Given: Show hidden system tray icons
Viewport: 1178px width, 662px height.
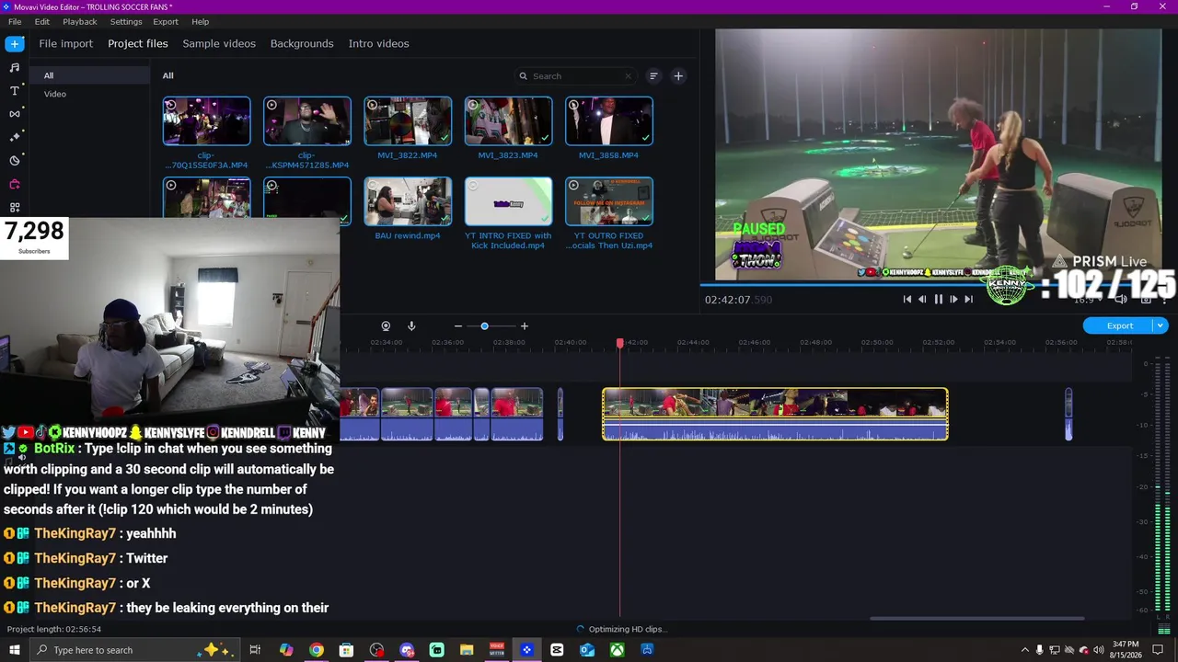Looking at the screenshot, I should tap(1024, 650).
